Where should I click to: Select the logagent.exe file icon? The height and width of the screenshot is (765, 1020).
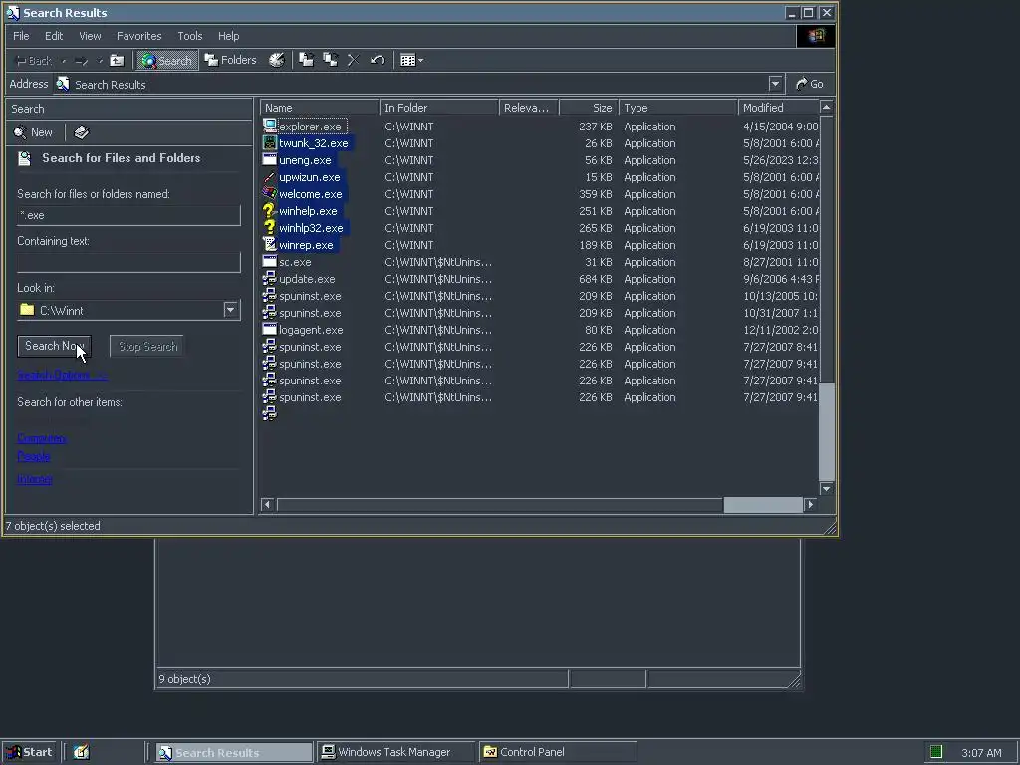tap(269, 329)
